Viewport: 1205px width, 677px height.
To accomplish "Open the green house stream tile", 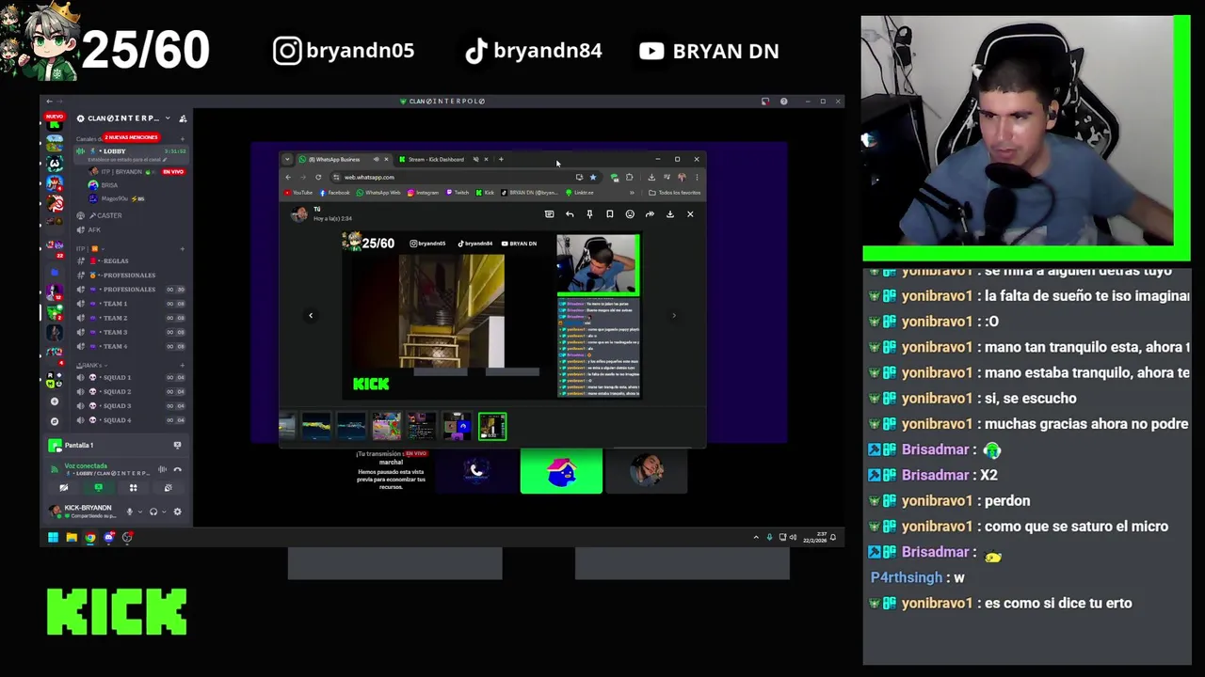I will (x=561, y=471).
